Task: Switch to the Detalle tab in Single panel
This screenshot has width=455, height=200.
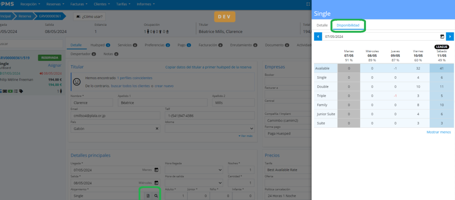Action: [322, 25]
